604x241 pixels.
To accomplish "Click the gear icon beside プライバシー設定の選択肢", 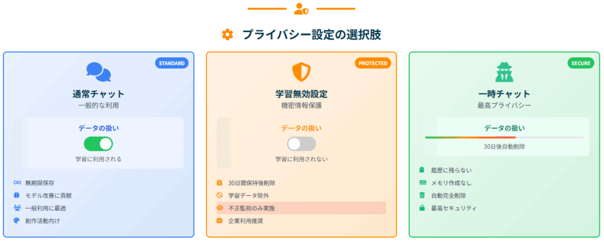I will pos(227,35).
